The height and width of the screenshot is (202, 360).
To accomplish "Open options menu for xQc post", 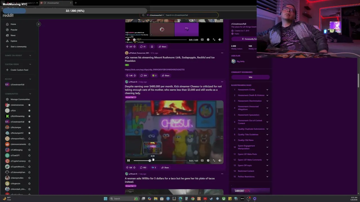I will click(x=222, y=53).
